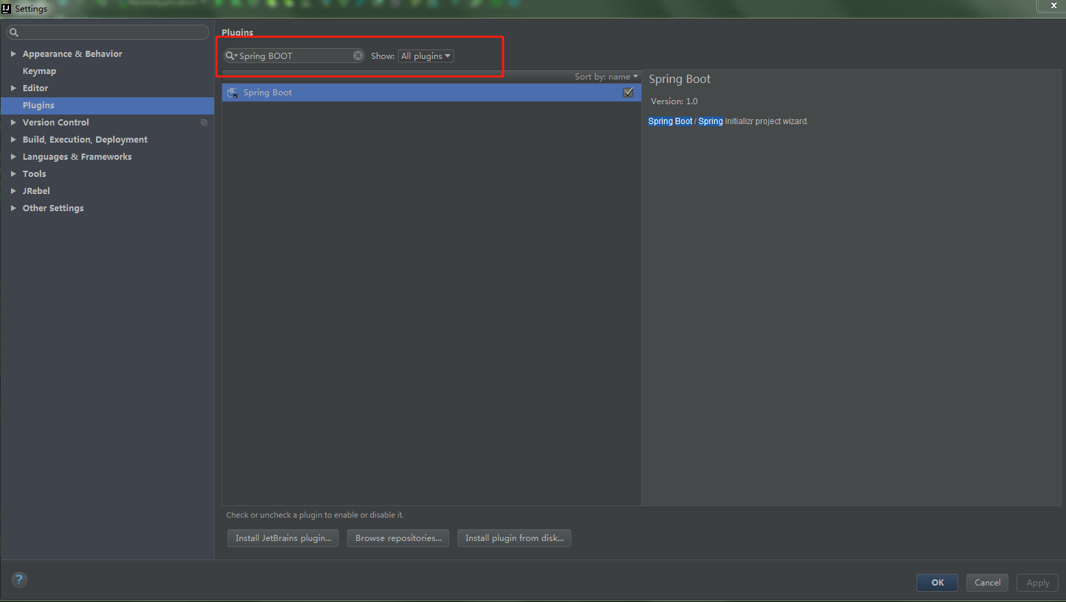
Task: Open the Tools settings page
Action: coord(34,173)
